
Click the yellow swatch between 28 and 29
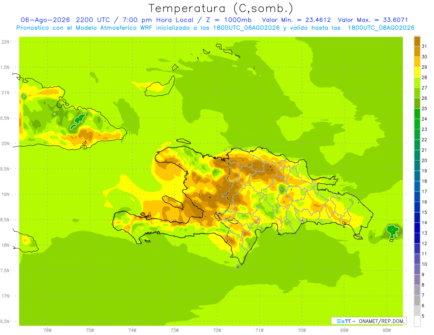pyautogui.click(x=417, y=72)
